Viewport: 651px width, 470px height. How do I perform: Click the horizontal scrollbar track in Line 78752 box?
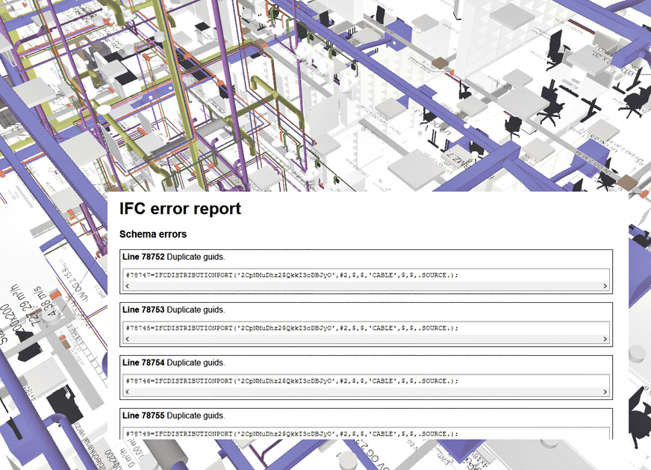(366, 286)
